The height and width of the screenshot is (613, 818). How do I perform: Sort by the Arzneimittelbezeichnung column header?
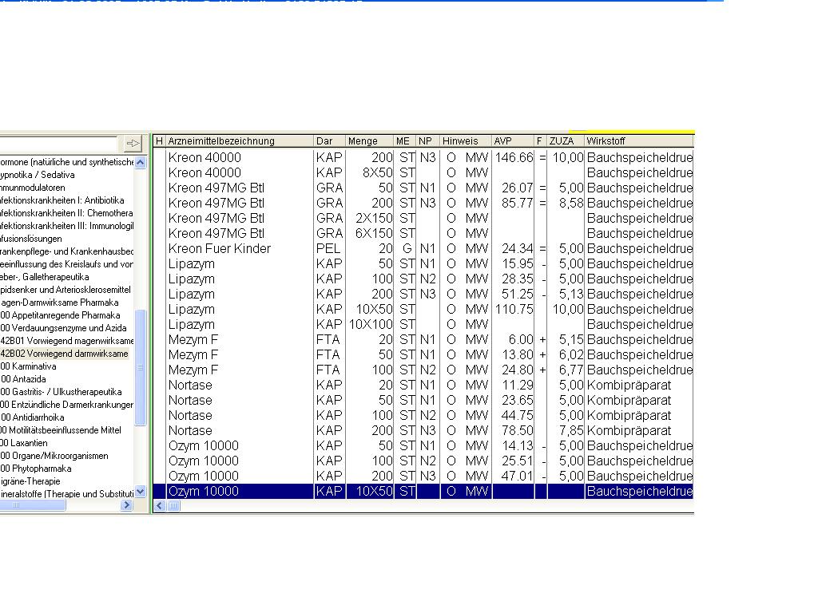pos(240,140)
